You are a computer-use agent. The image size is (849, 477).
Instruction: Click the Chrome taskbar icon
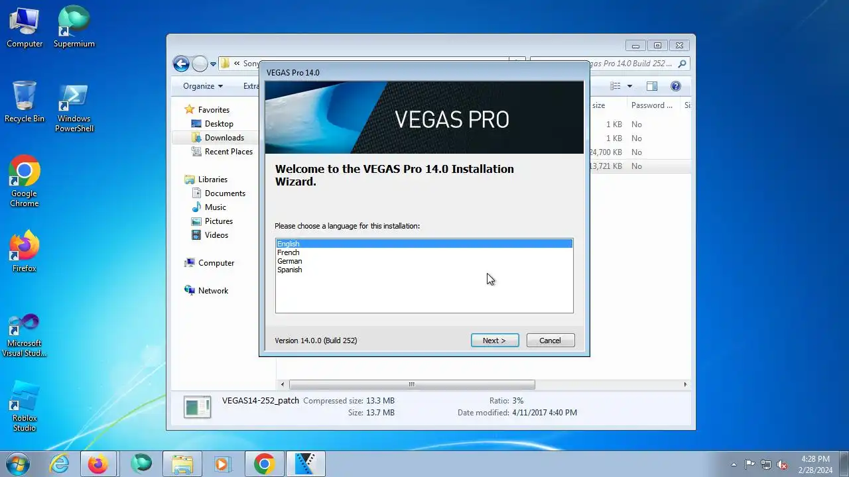[264, 464]
